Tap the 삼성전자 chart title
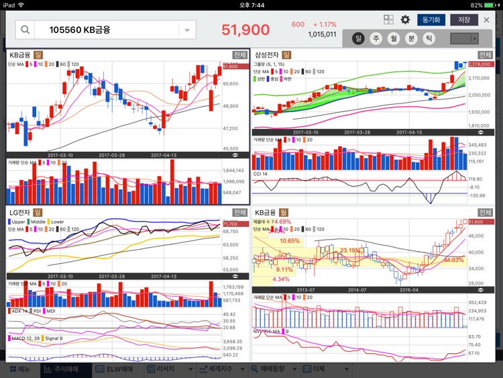The height and width of the screenshot is (378, 503). tap(267, 55)
